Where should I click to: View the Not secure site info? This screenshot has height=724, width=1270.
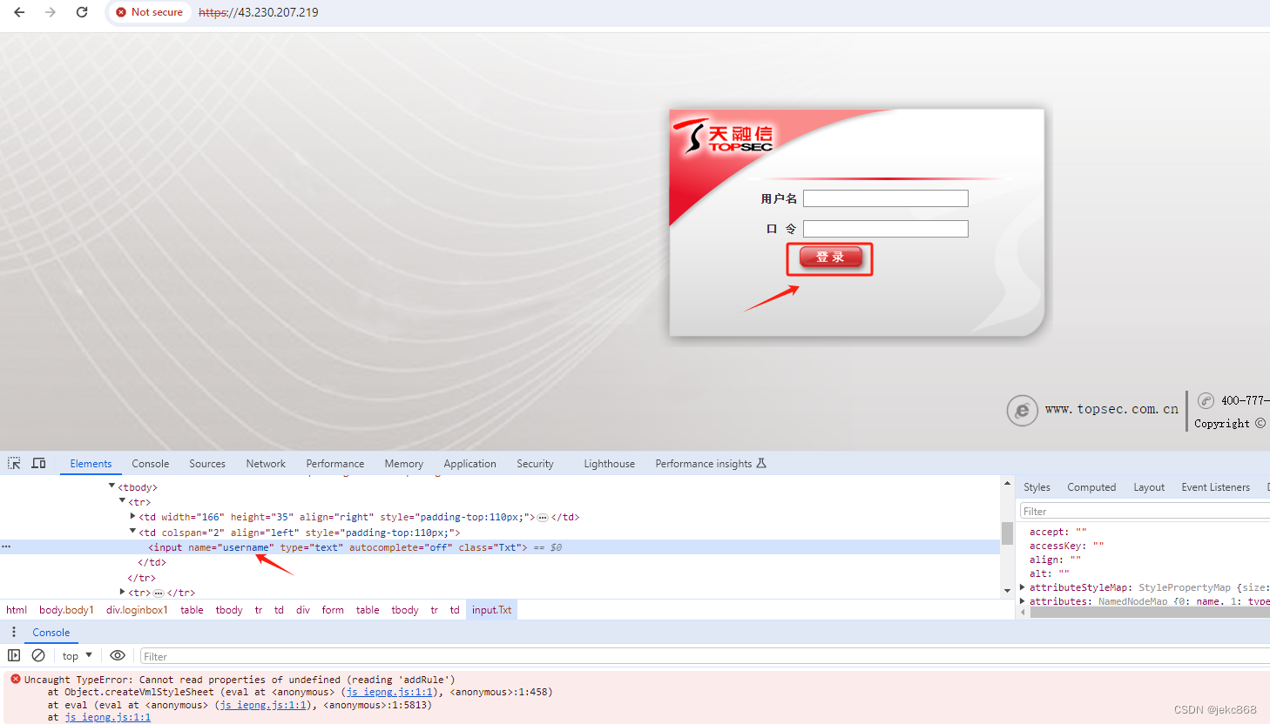coord(149,12)
